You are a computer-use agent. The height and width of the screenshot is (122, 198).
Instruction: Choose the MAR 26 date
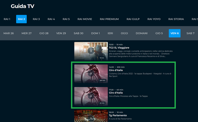[9, 33]
